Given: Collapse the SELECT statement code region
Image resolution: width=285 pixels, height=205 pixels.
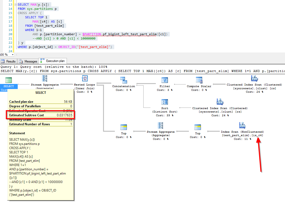Looking at the screenshot, I should coord(16,5).
